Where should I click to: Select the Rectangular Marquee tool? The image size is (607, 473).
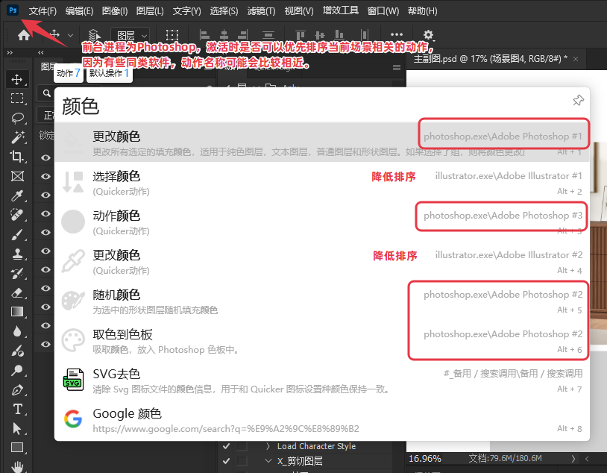17,98
